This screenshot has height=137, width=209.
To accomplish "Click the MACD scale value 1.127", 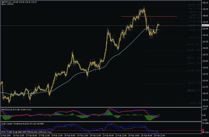I will click(204, 109).
